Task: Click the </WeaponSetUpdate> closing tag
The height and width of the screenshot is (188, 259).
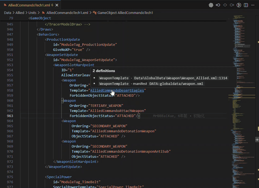Action: point(64,167)
